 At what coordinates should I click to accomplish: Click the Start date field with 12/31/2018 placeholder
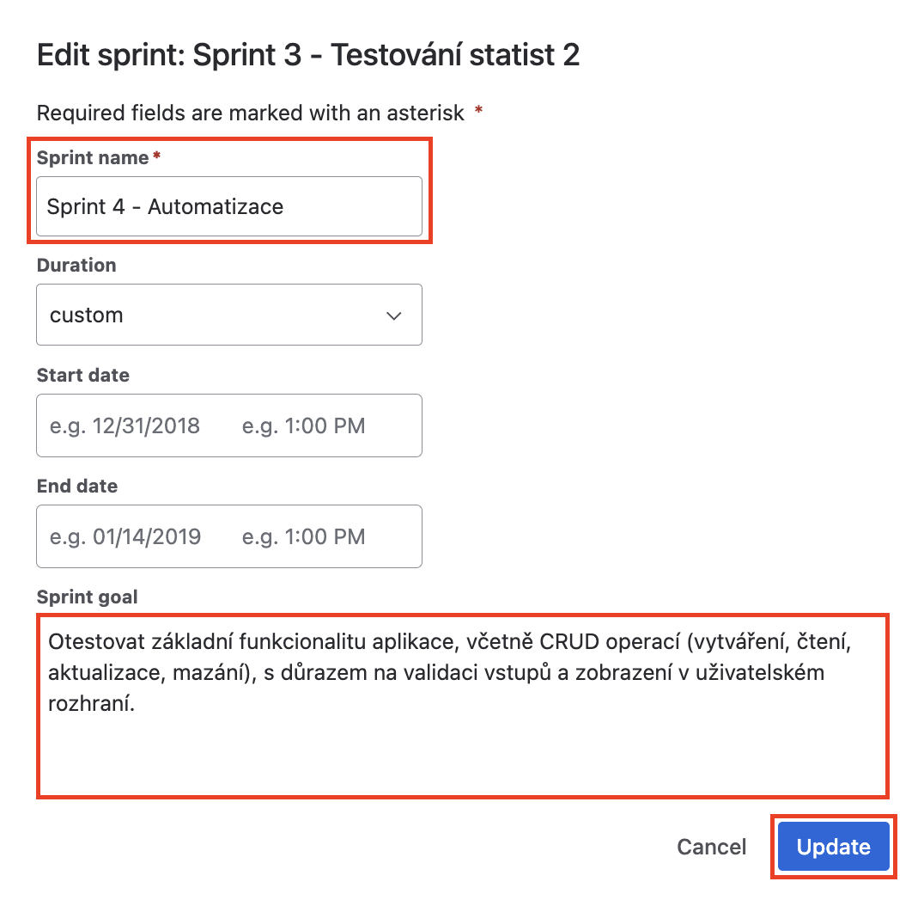click(x=125, y=425)
